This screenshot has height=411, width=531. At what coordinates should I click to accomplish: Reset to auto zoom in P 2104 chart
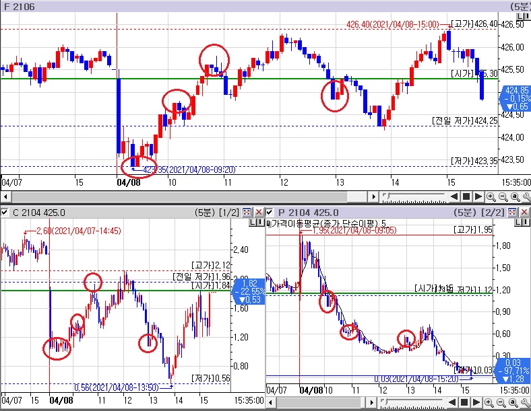point(513,402)
